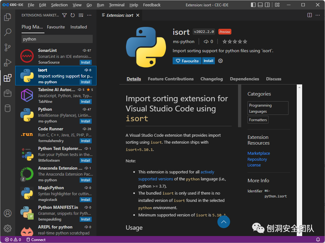Screen dimensions: 325x243
Task: Open the Terminal menu
Action: click(x=117, y=5)
